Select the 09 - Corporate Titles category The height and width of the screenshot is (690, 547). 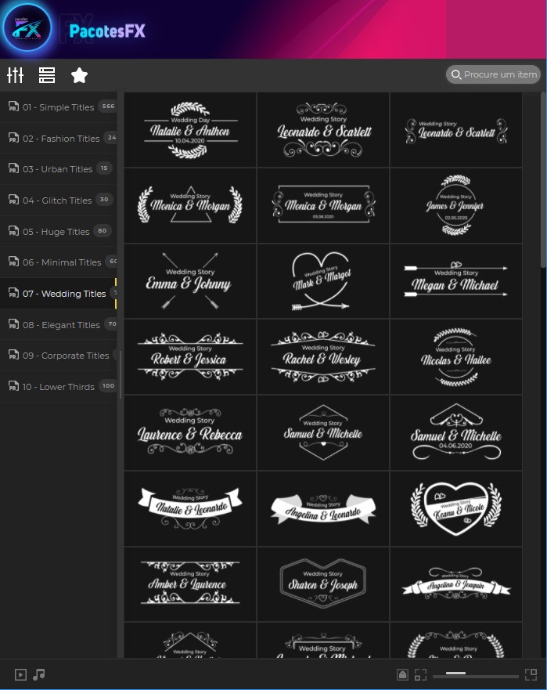click(66, 356)
